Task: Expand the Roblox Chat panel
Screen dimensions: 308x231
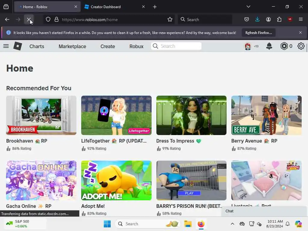Action: click(264, 211)
